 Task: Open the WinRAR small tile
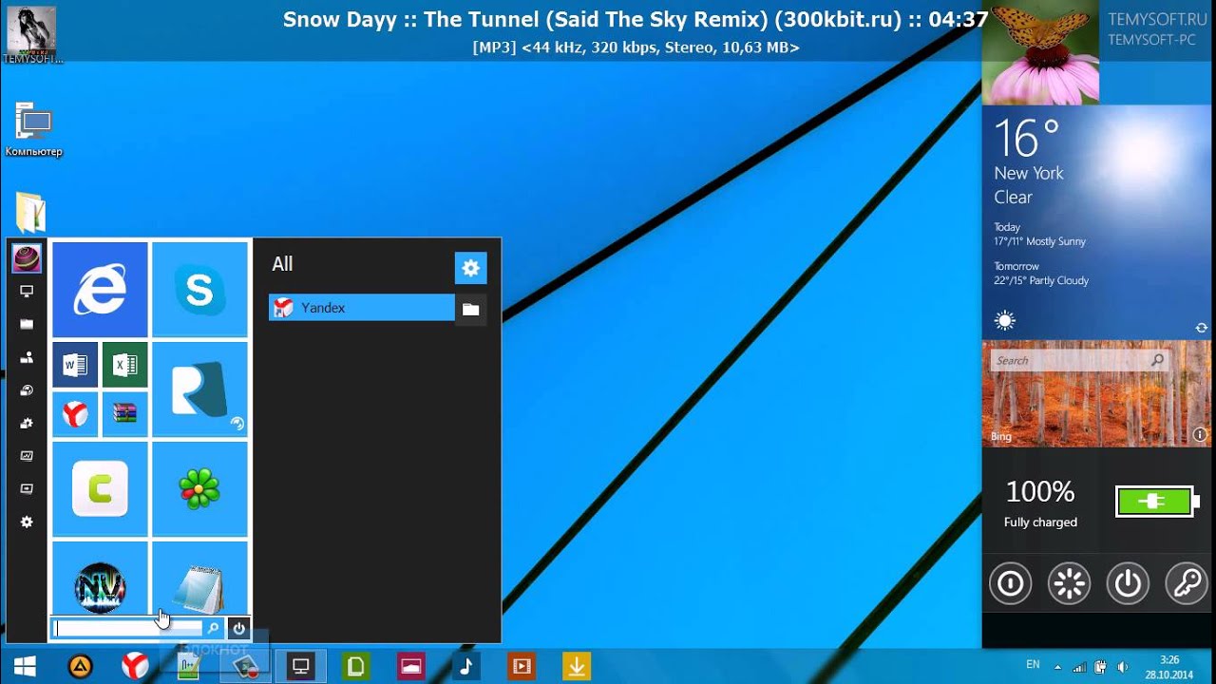pyautogui.click(x=124, y=414)
